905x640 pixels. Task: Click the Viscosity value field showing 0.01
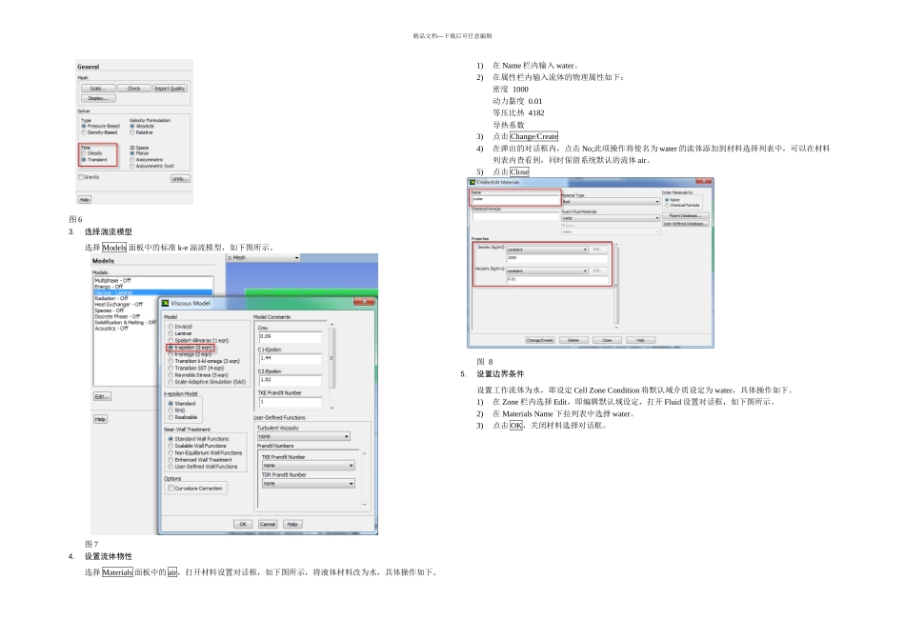tap(557, 279)
